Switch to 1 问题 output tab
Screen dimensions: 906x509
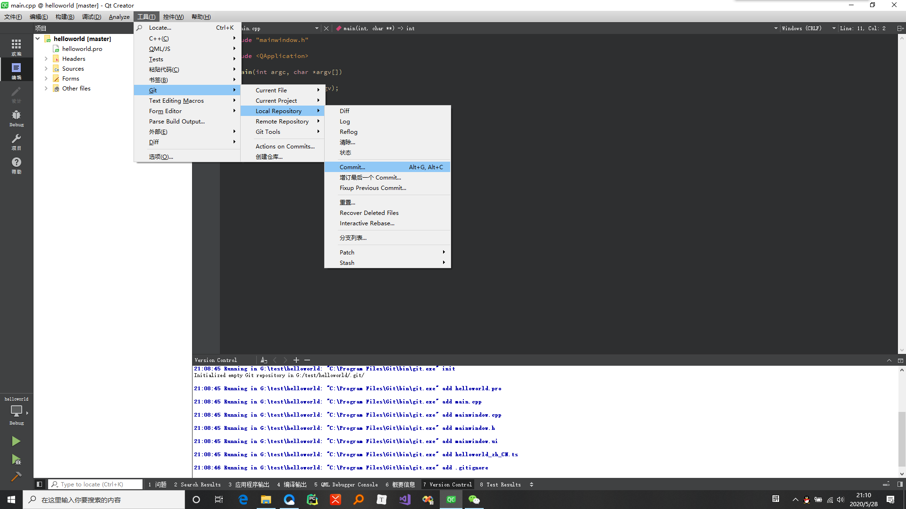coord(157,484)
